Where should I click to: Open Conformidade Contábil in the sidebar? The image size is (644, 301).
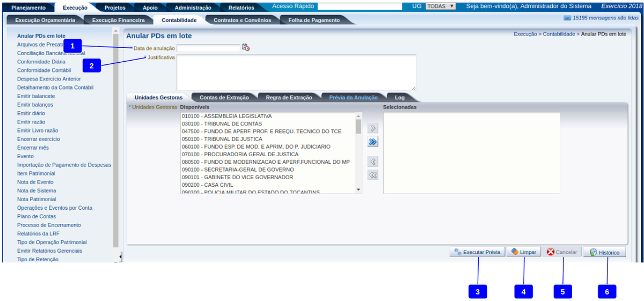44,70
